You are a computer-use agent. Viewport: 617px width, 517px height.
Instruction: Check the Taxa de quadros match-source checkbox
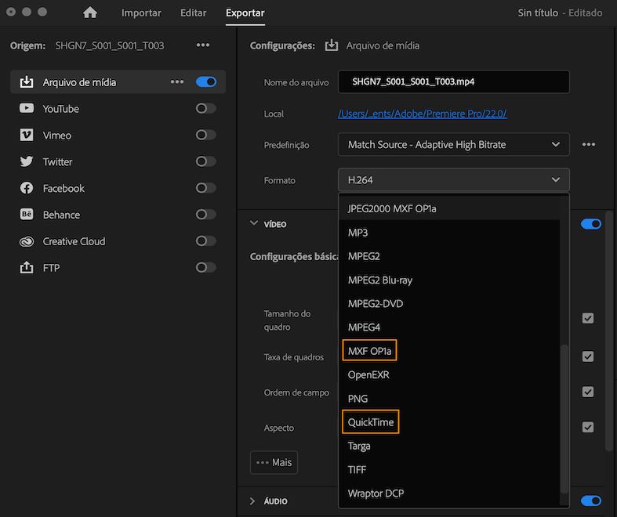(x=587, y=356)
